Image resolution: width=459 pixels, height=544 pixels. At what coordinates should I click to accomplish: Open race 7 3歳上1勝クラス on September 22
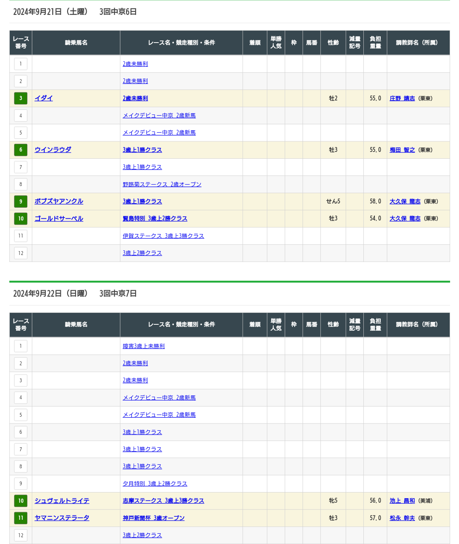(x=142, y=449)
